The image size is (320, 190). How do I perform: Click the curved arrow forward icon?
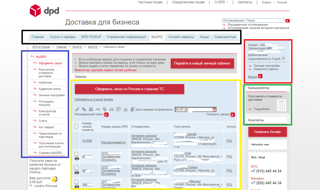[98, 109]
